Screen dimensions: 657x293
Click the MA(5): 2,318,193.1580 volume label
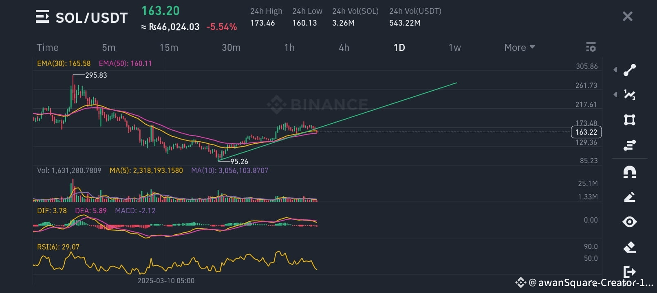point(146,171)
